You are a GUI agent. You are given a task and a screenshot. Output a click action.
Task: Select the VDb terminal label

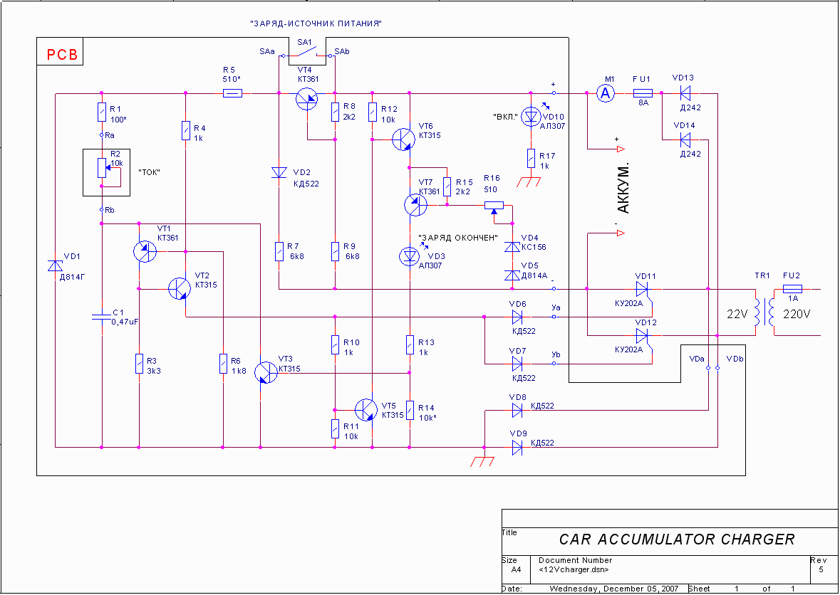[x=735, y=359]
